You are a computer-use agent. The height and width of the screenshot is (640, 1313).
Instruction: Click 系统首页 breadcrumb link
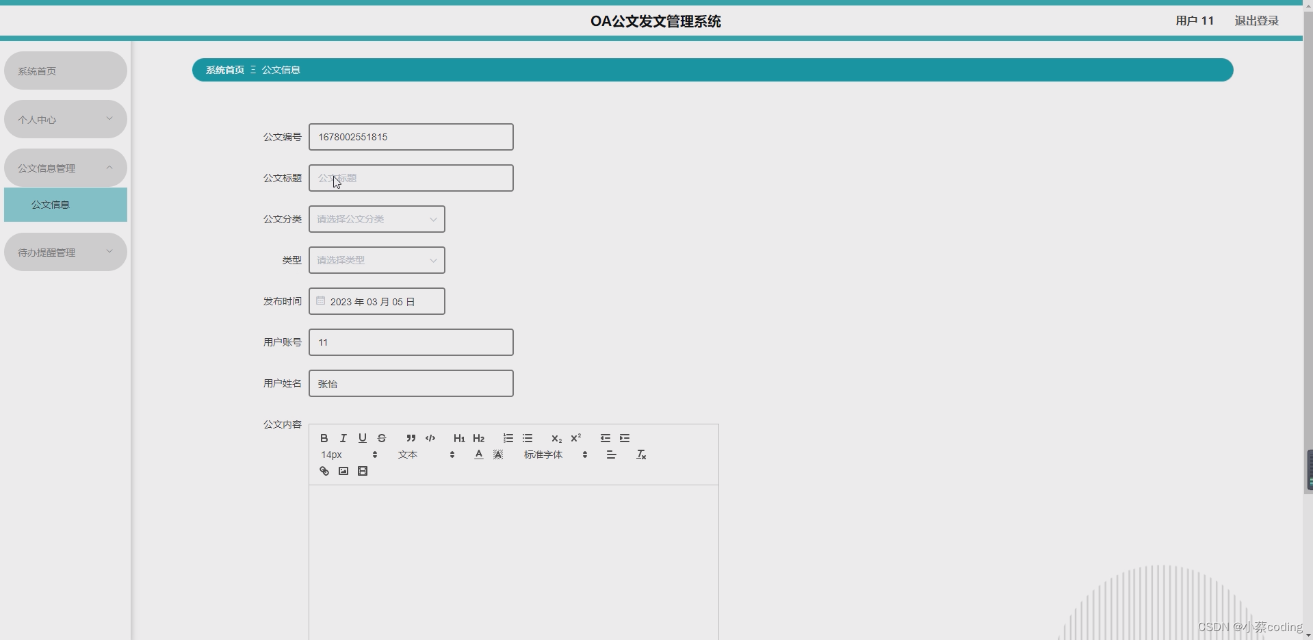click(x=225, y=70)
